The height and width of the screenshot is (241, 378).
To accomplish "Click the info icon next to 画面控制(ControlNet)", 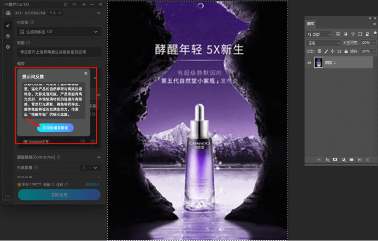I will point(59,157).
